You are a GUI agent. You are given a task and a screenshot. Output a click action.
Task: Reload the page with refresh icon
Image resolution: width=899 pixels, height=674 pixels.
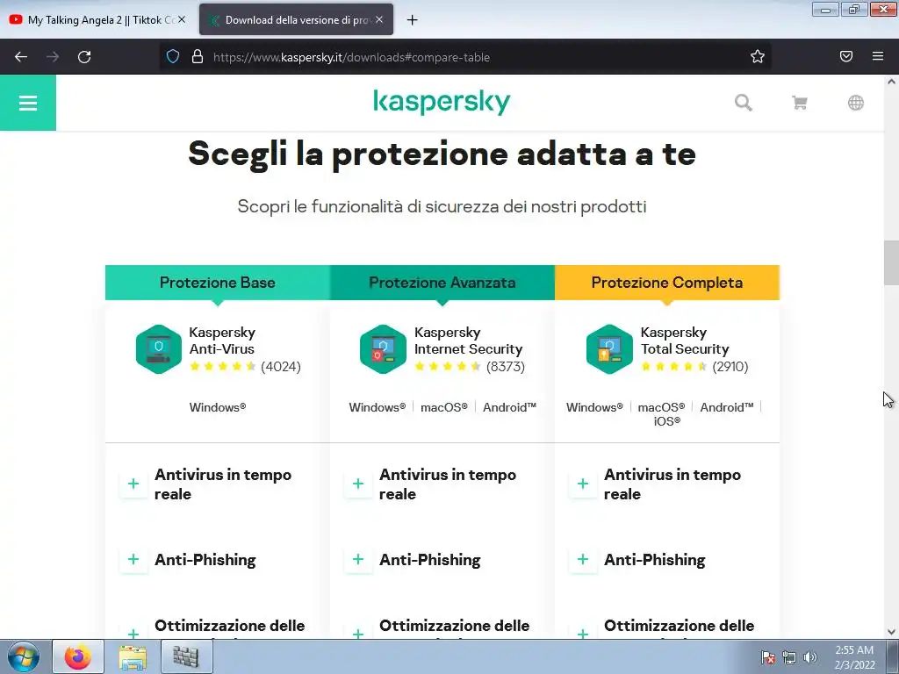coord(84,57)
